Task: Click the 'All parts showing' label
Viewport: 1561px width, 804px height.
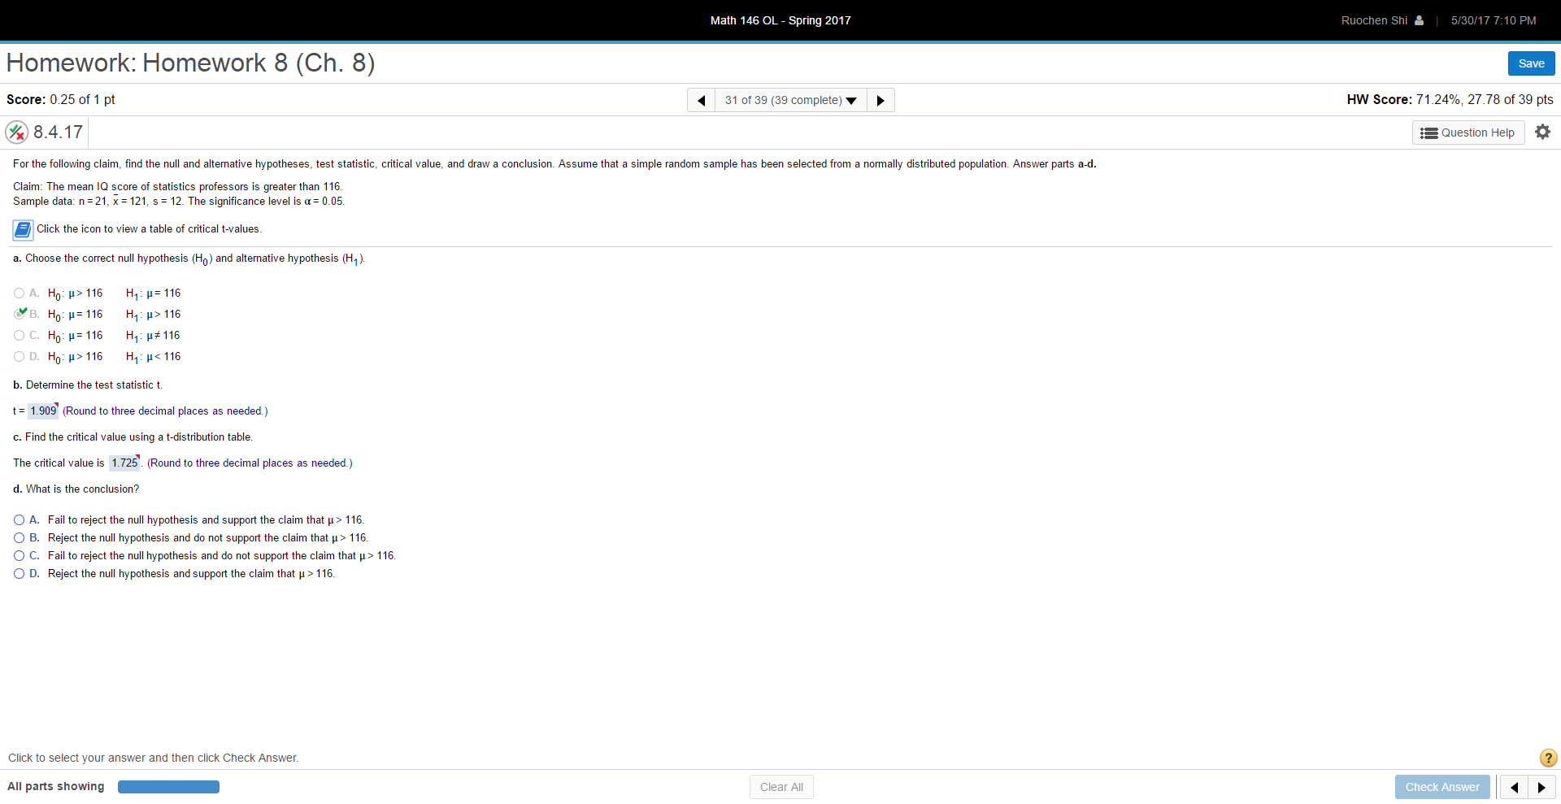Action: [56, 786]
